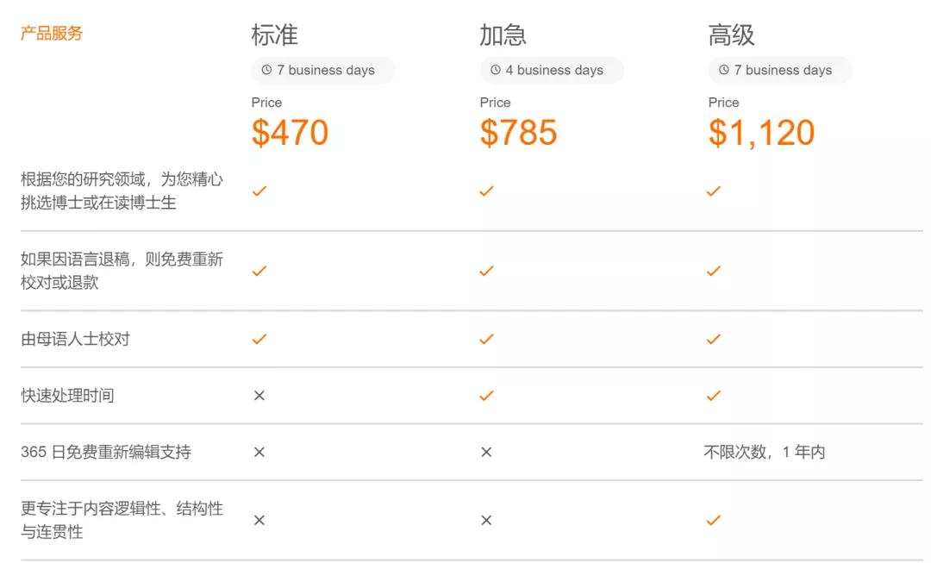Click 标准 X mark for 更专注于内容逻辑性 row
Image resolution: width=931 pixels, height=563 pixels.
[x=259, y=520]
